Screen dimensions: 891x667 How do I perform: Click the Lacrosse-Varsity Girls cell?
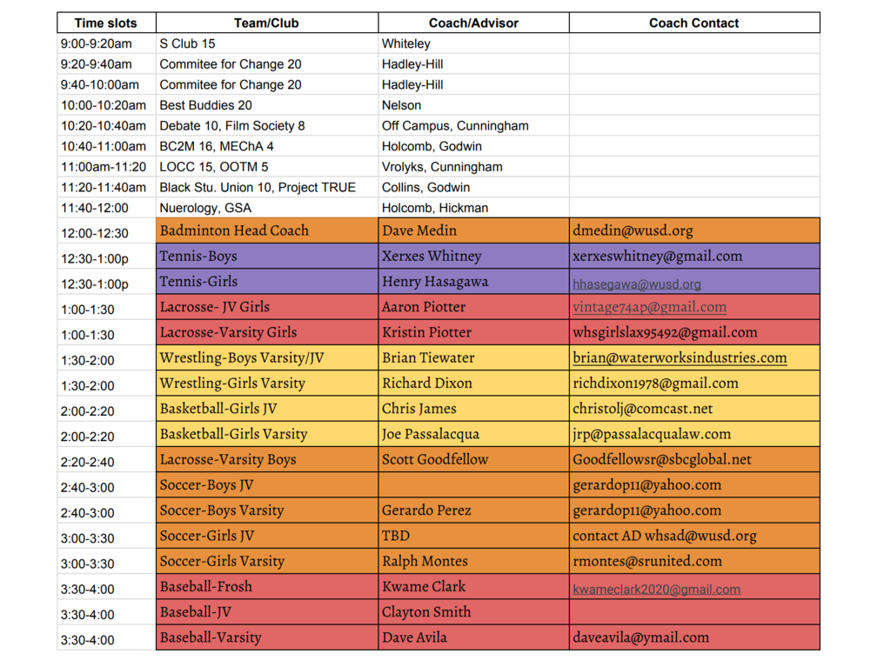(x=266, y=332)
